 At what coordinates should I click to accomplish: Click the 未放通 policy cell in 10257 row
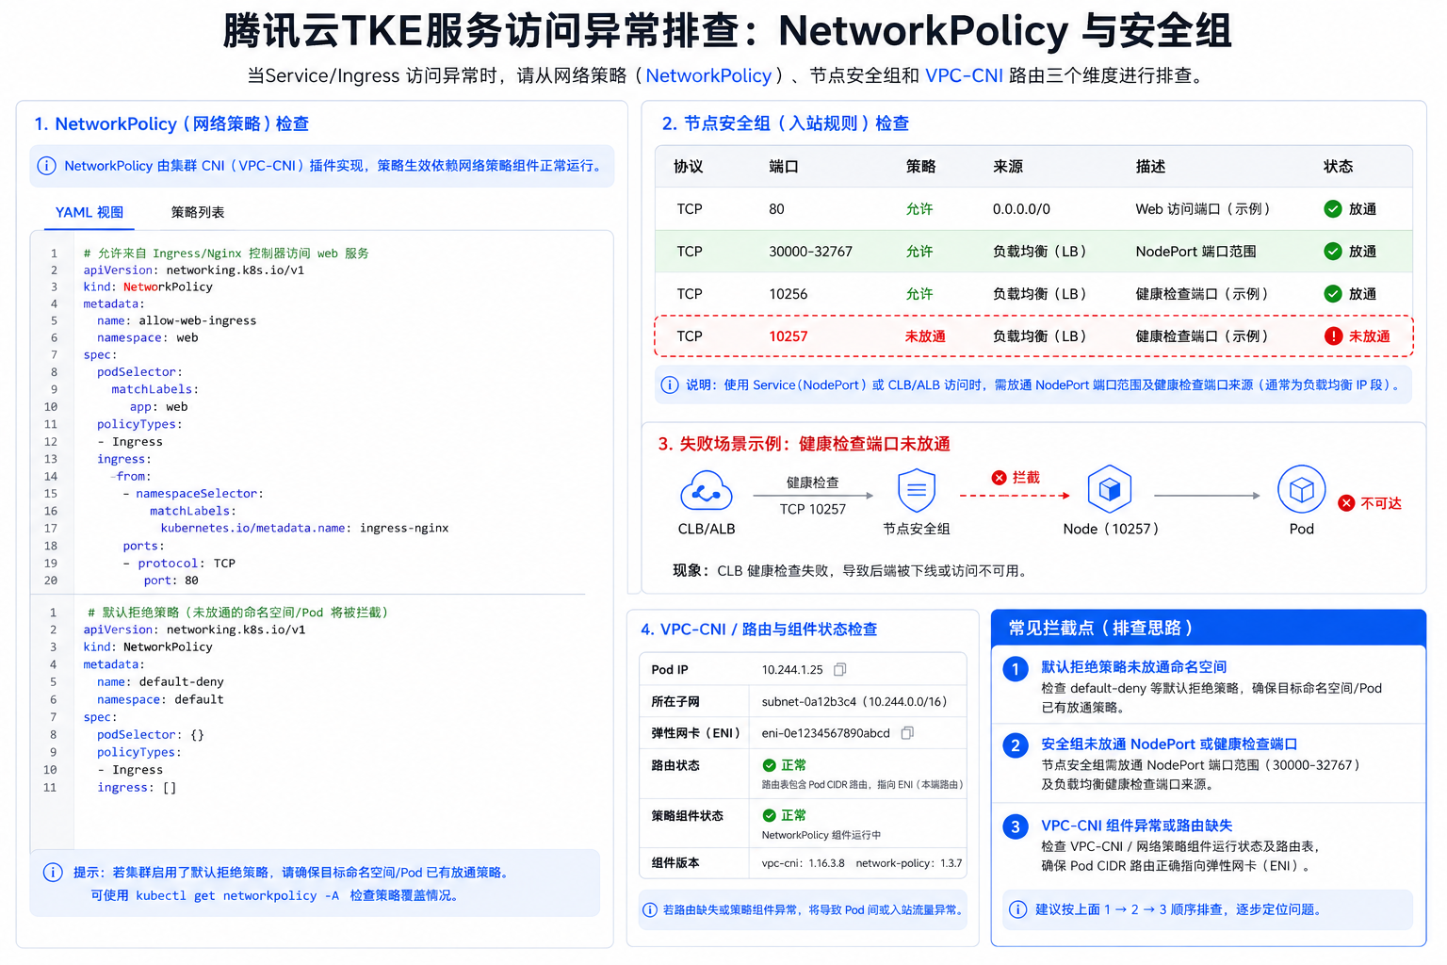(x=925, y=336)
